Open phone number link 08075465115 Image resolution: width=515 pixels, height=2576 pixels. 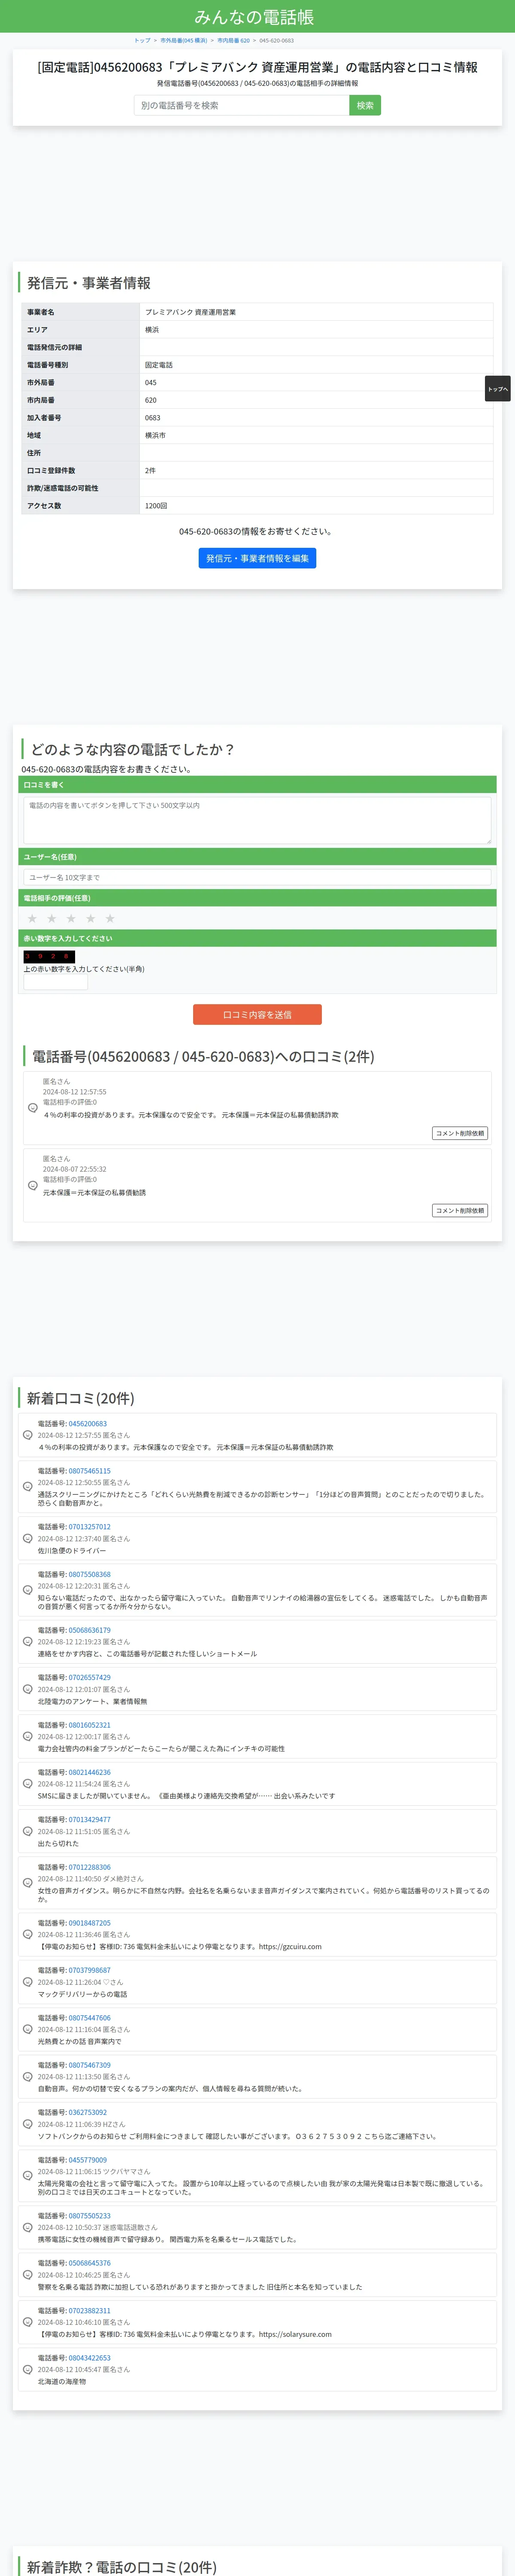click(x=90, y=1471)
